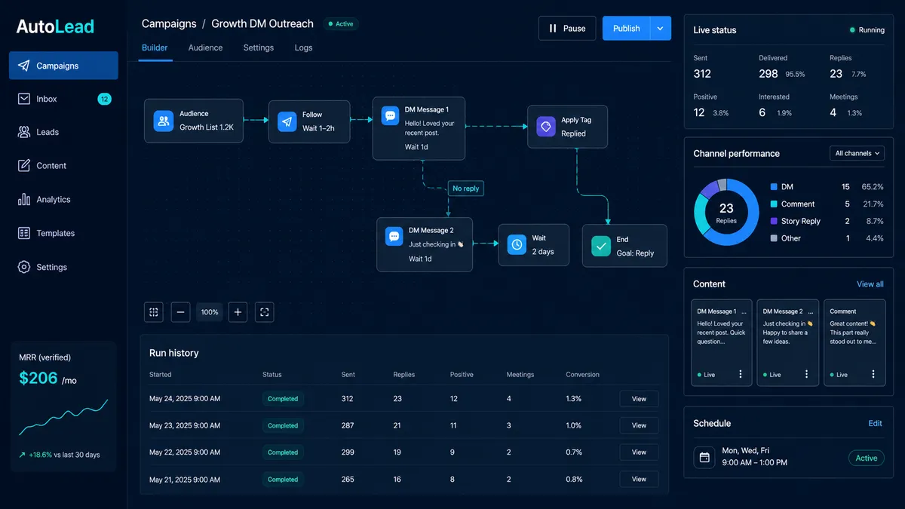Switch to the Audience tab
The height and width of the screenshot is (509, 905).
[205, 48]
